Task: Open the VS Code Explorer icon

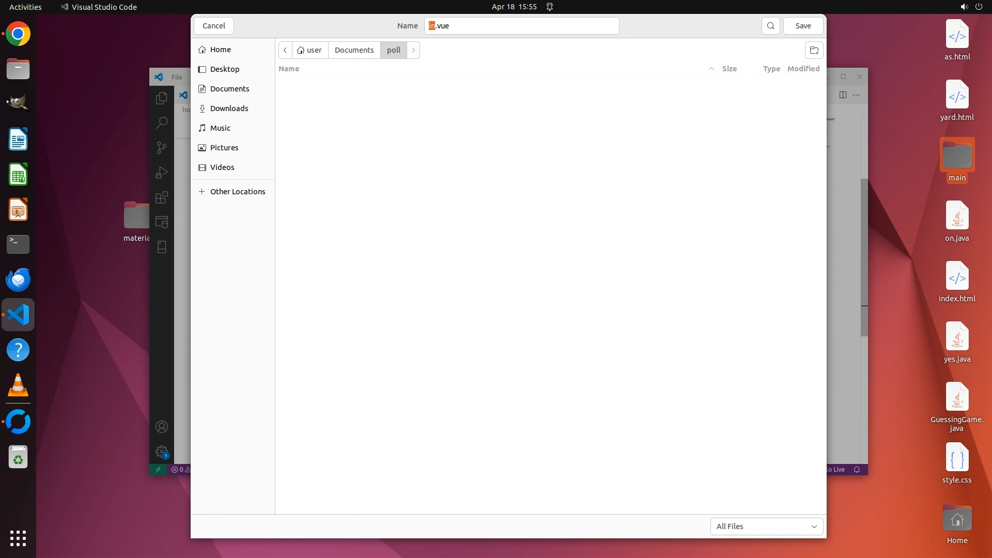Action: 162,98
